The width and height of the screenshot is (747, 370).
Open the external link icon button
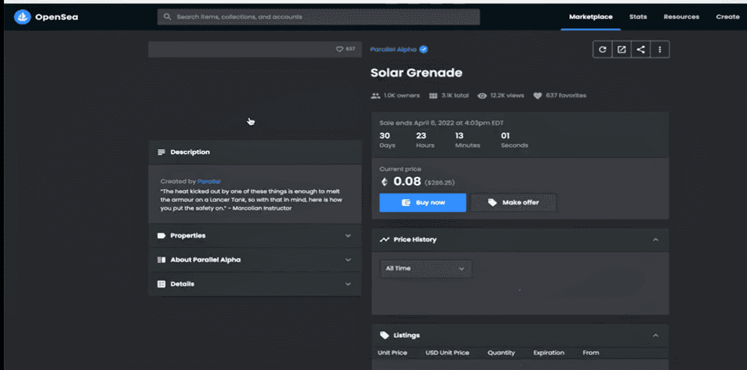pos(621,49)
